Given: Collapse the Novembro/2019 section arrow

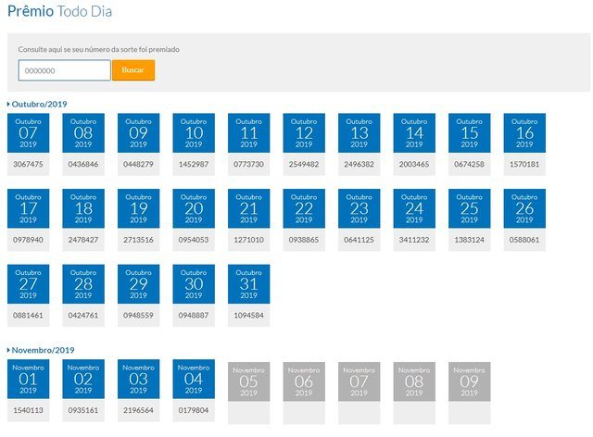Looking at the screenshot, I should (x=9, y=350).
